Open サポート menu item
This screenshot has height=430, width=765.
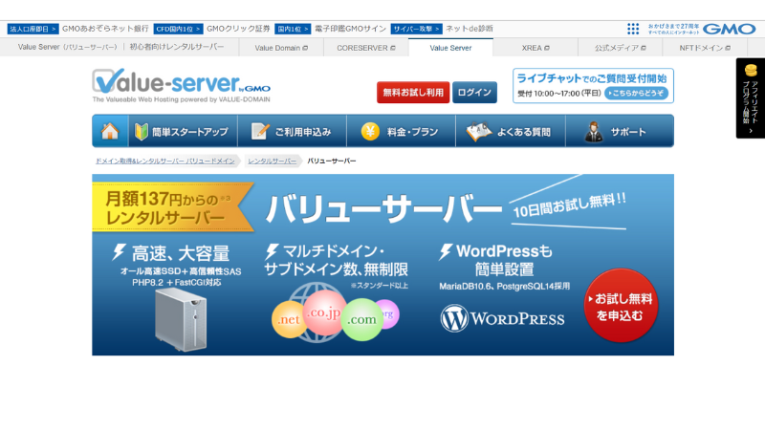(620, 131)
